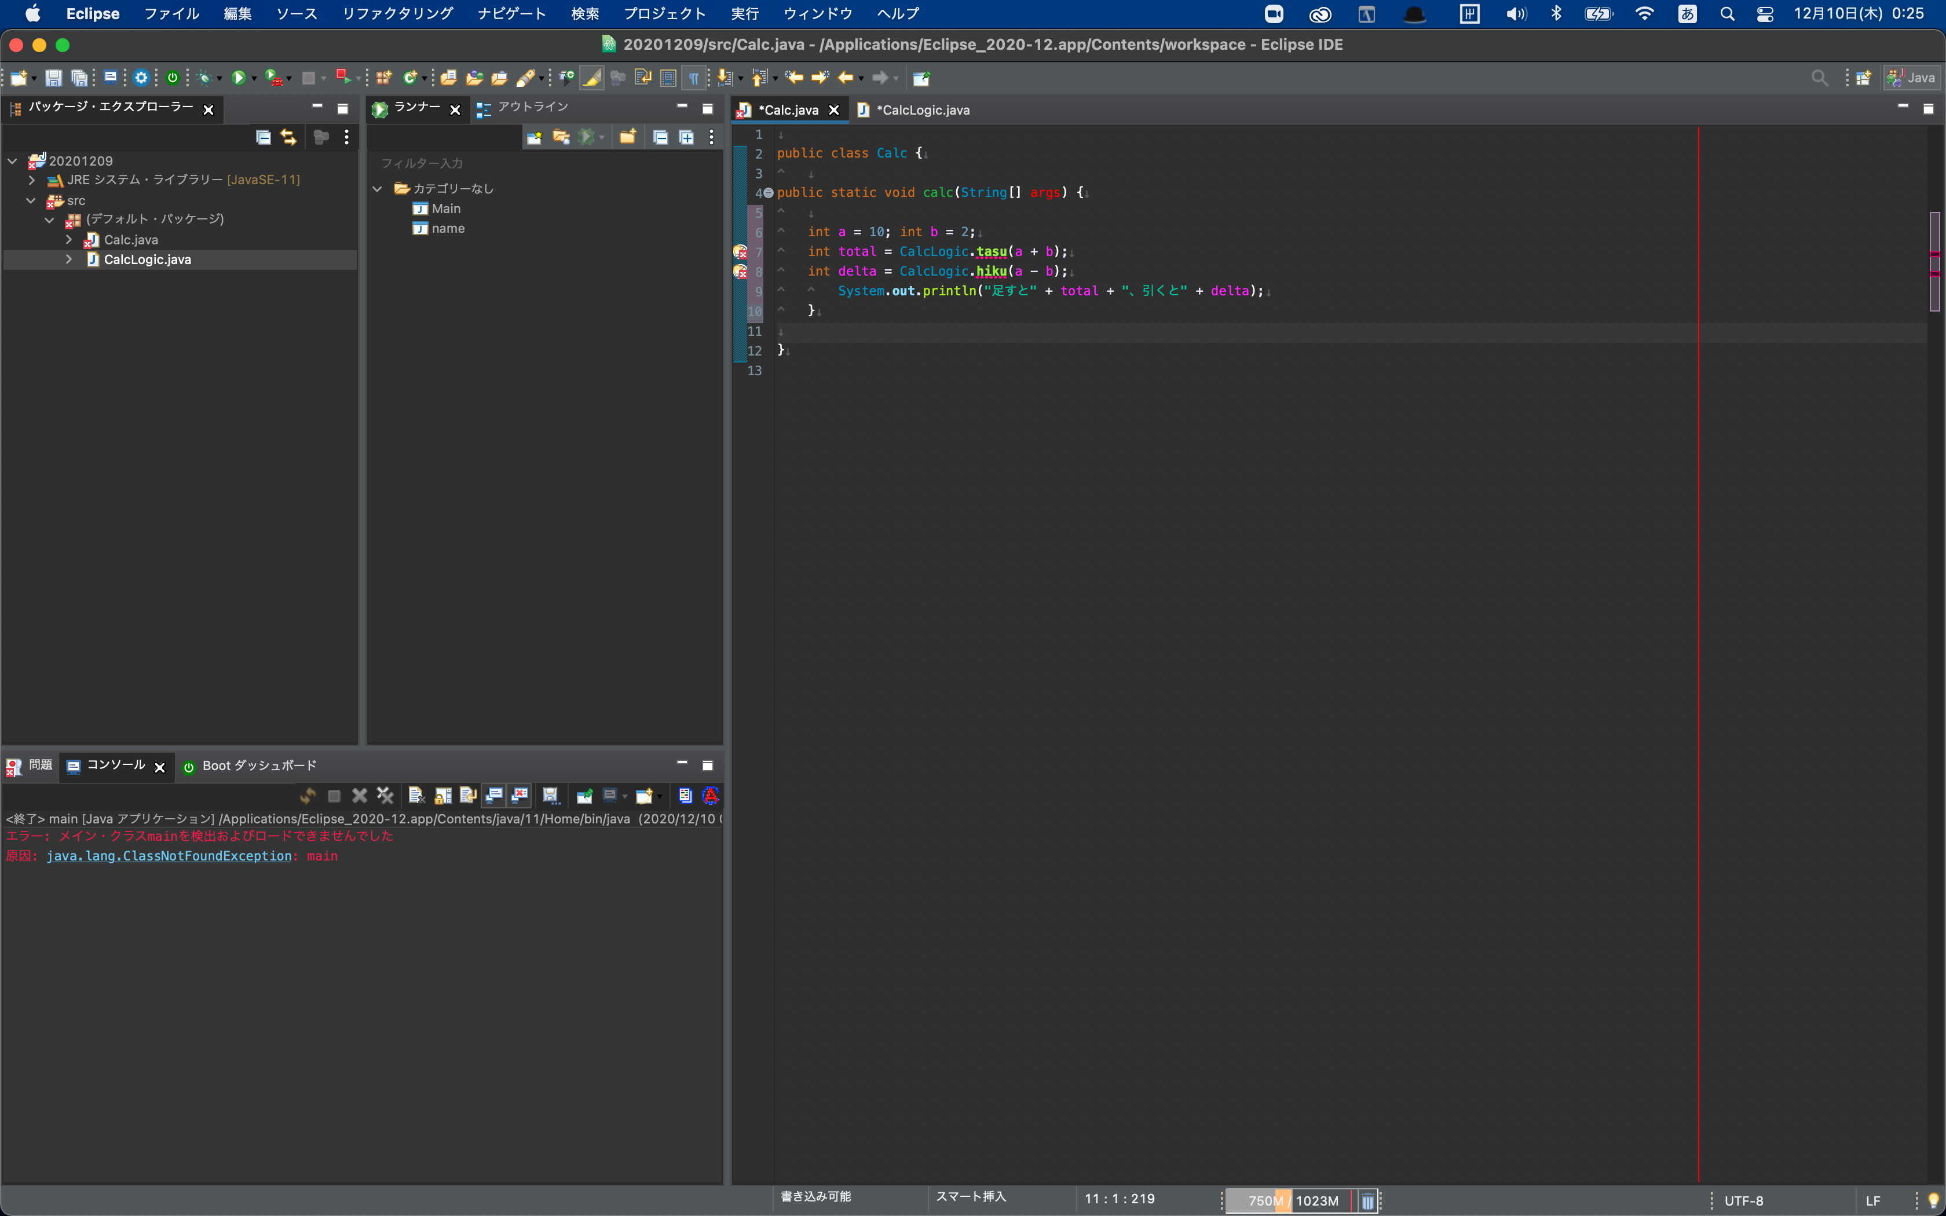Select CalcLogic.java in Package Explorer
This screenshot has height=1216, width=1946.
pos(147,259)
